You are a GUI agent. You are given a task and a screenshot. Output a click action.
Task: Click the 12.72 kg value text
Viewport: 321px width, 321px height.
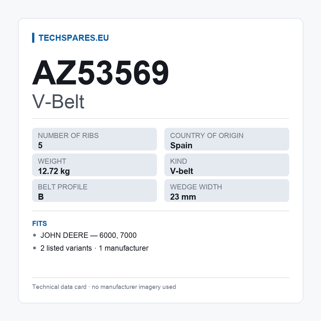(x=54, y=171)
